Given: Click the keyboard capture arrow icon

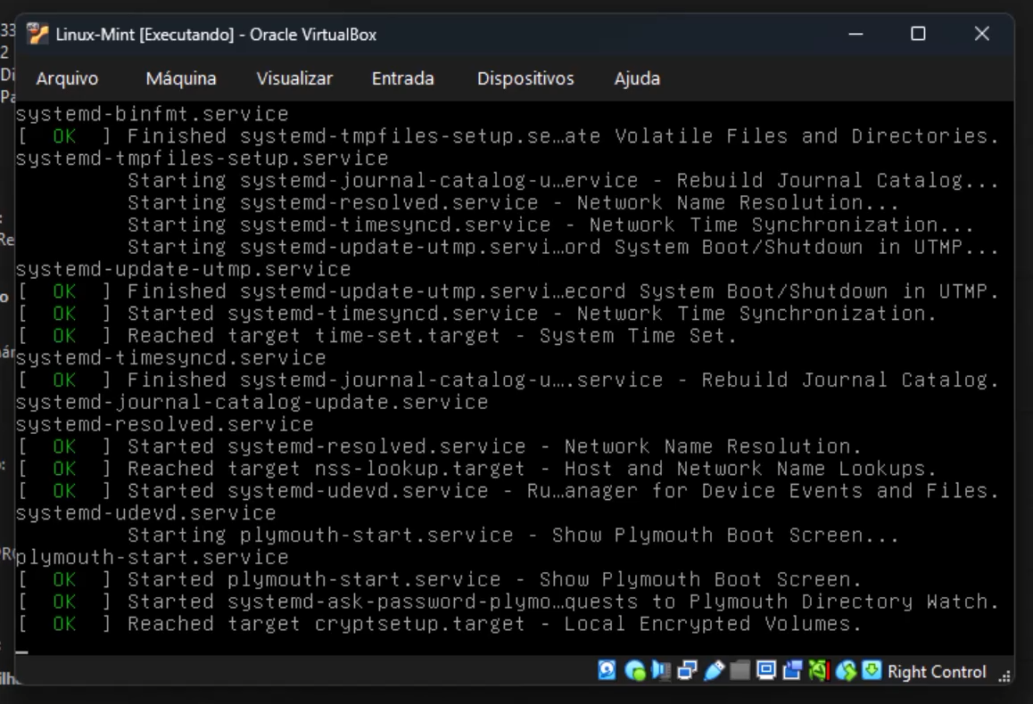Looking at the screenshot, I should click(x=872, y=670).
